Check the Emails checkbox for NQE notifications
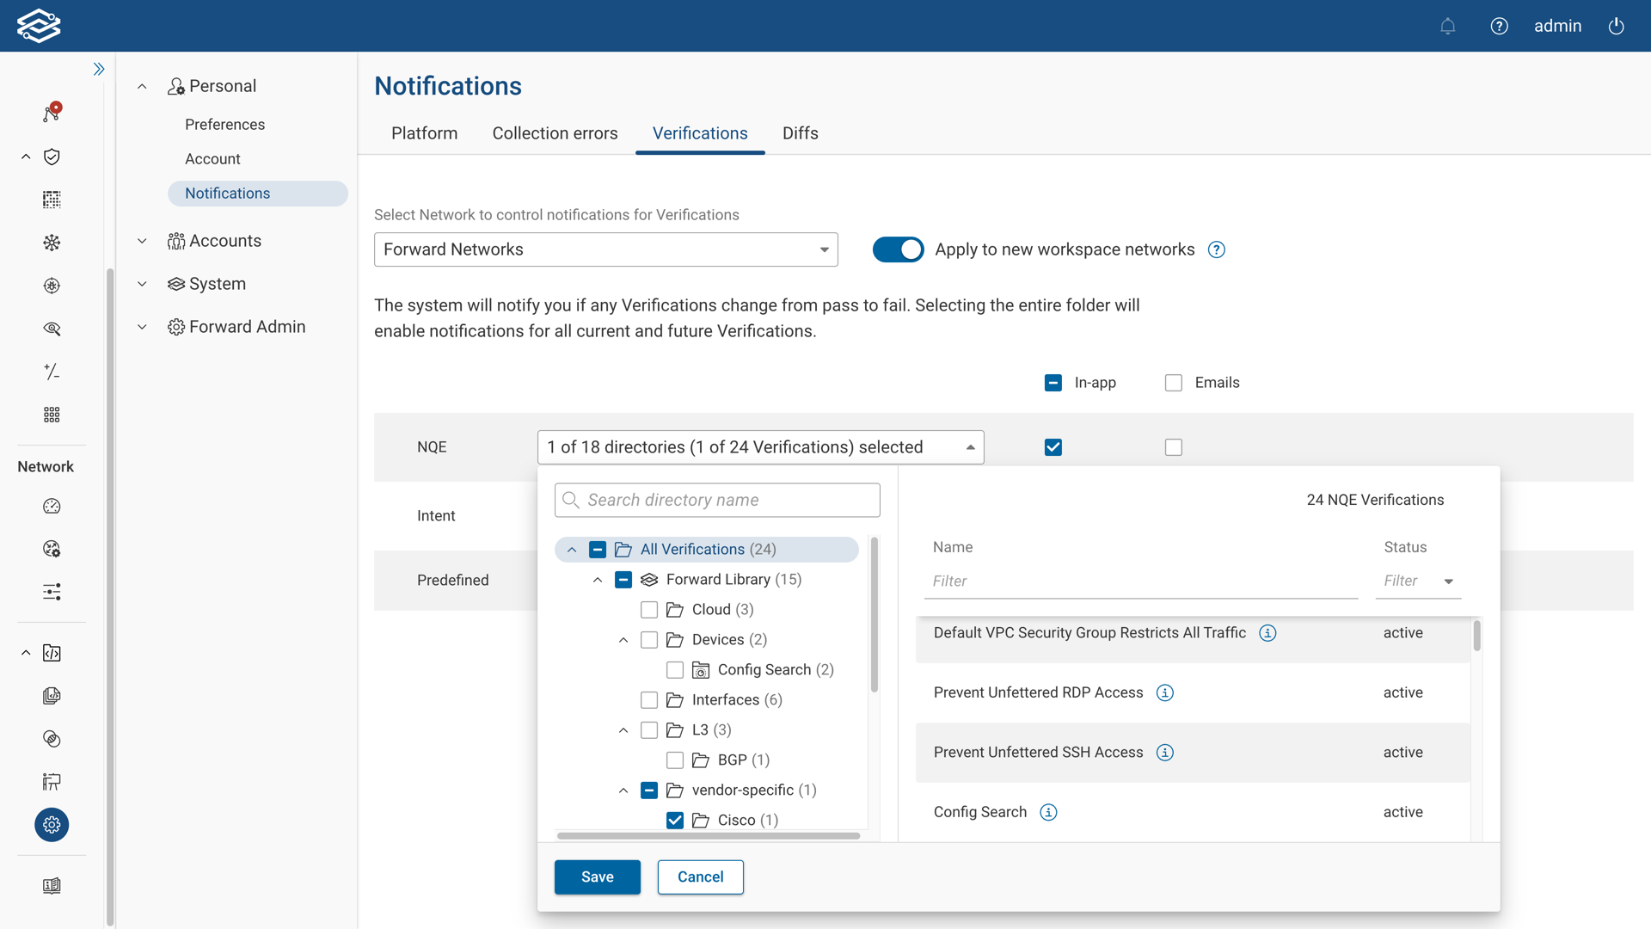The height and width of the screenshot is (929, 1651). tap(1174, 447)
